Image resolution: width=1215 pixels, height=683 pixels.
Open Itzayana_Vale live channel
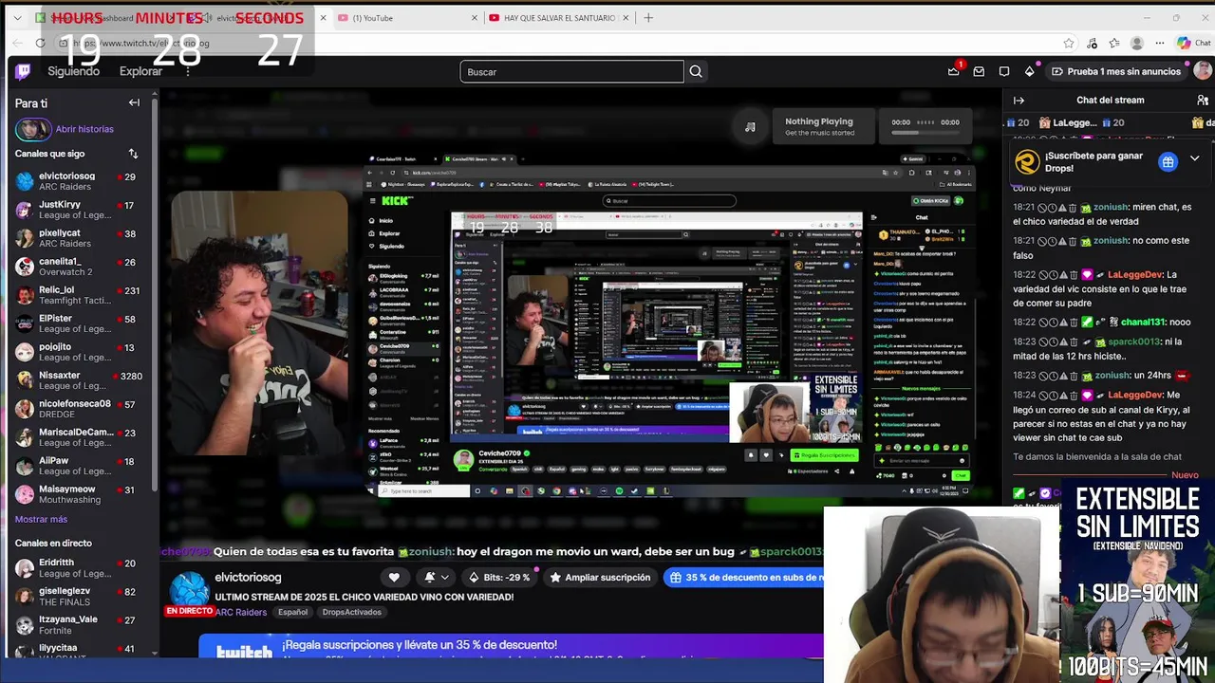click(79, 624)
